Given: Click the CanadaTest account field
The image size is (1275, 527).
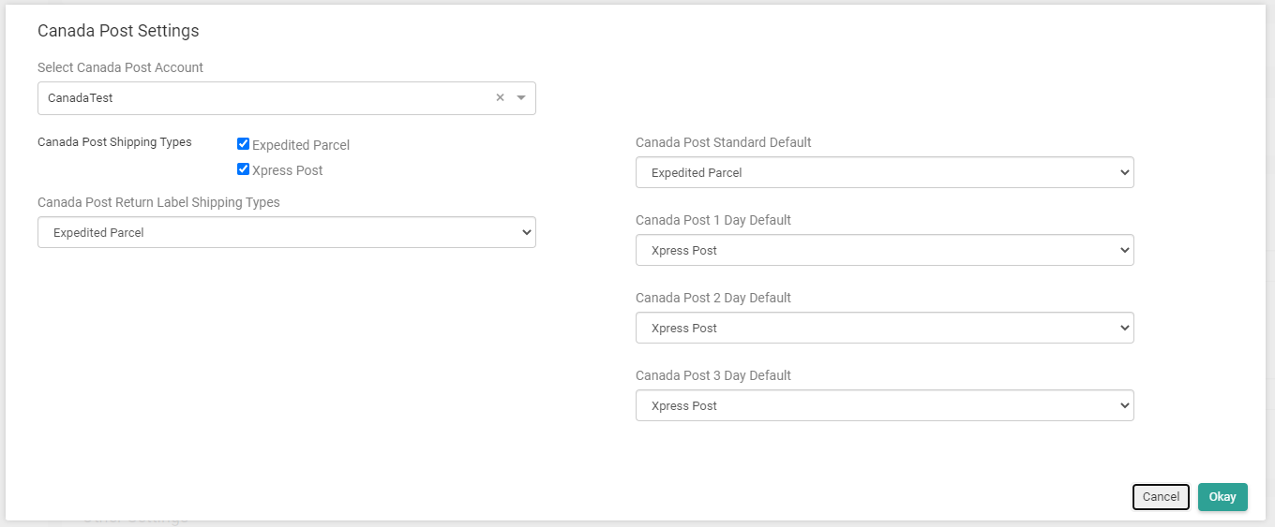Looking at the screenshot, I should 287,98.
